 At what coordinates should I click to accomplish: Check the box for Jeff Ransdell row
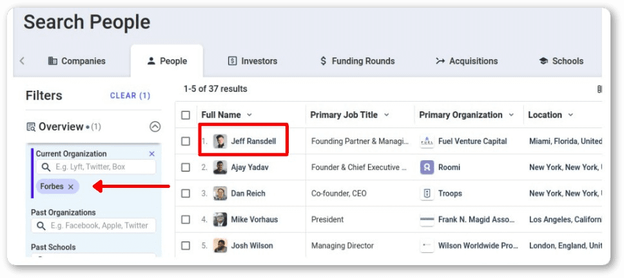[x=186, y=141]
